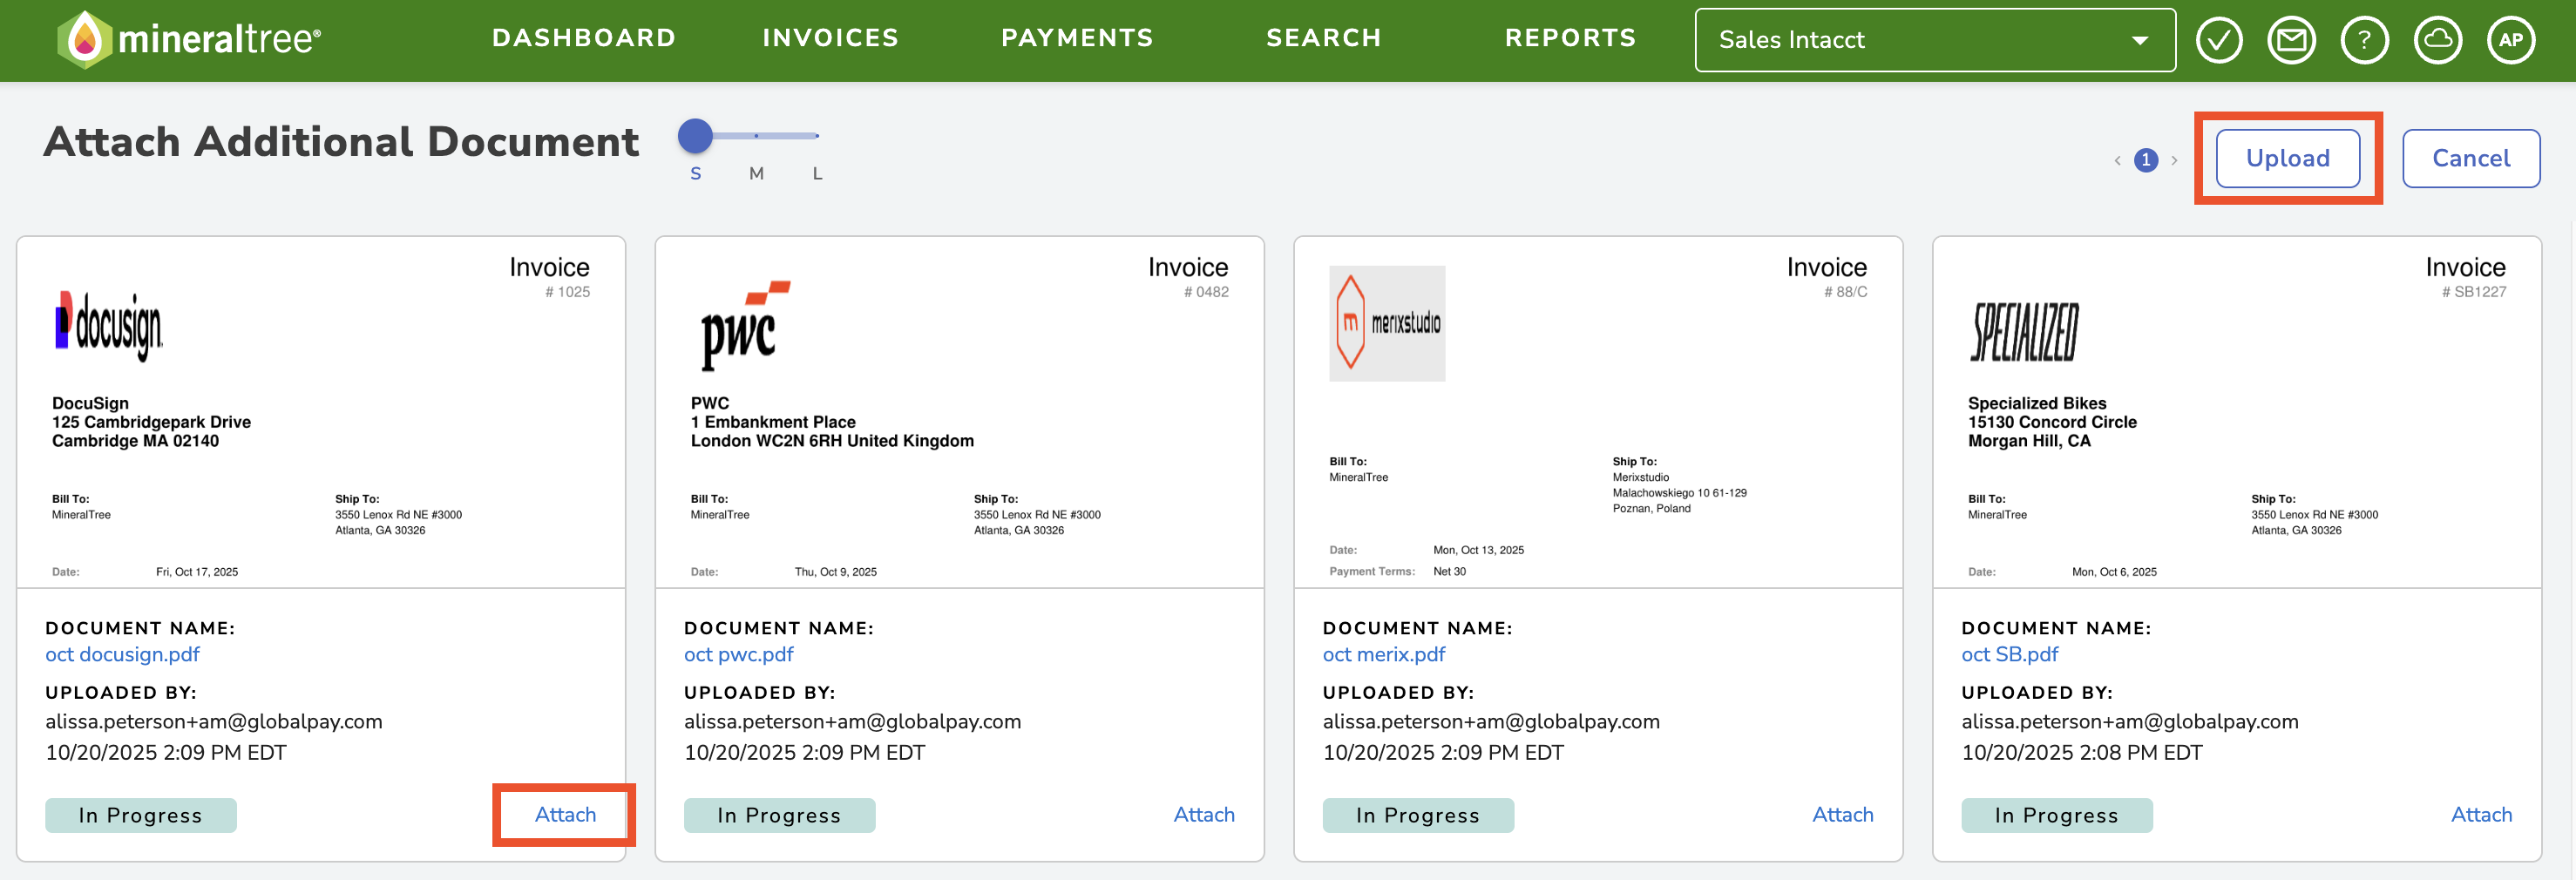This screenshot has height=880, width=2576.
Task: Expand the Sales Intacct company dropdown
Action: pyautogui.click(x=1935, y=40)
